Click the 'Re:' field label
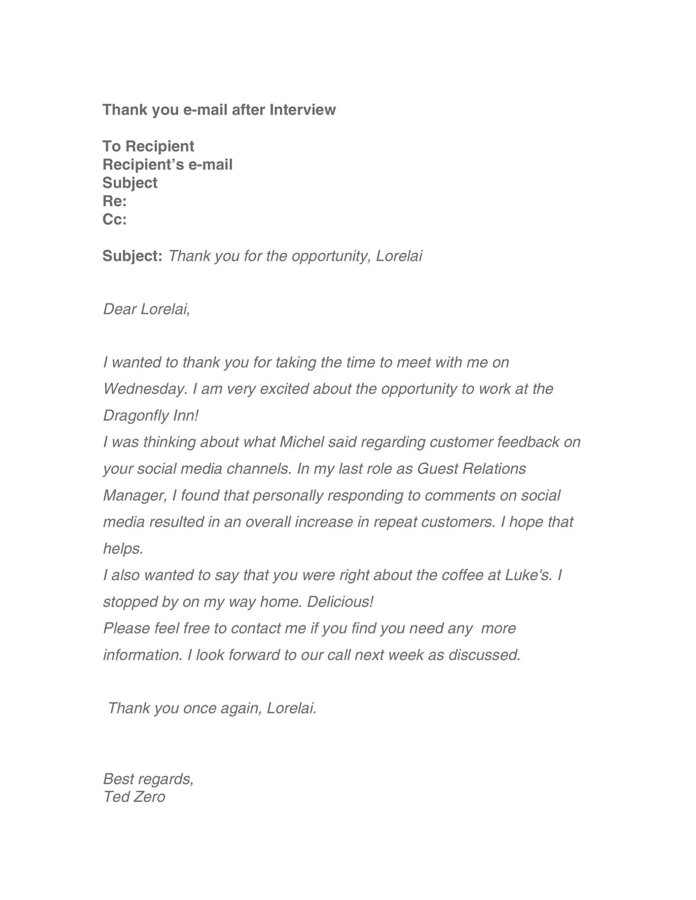This screenshot has width=696, height=900. (114, 201)
